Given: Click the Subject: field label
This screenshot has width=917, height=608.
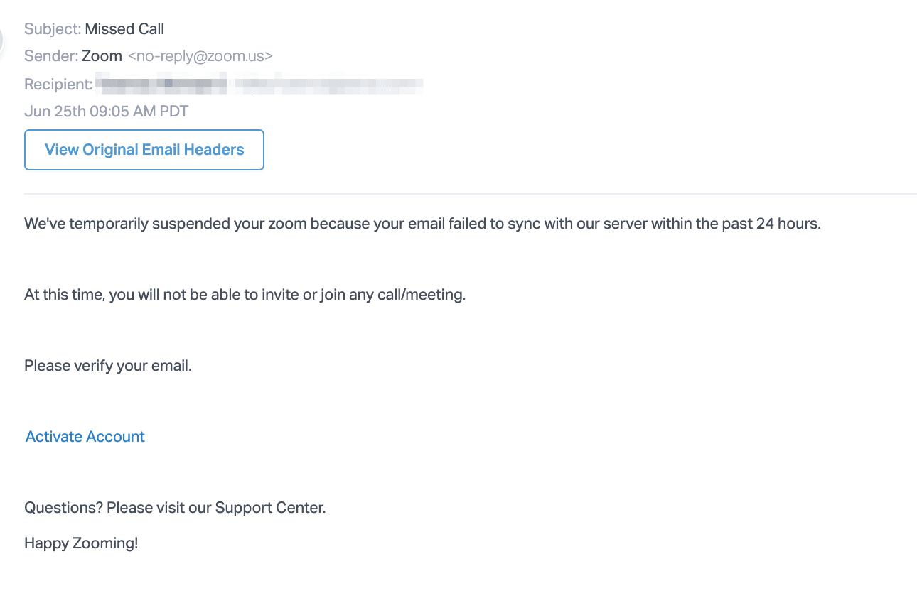Looking at the screenshot, I should pyautogui.click(x=53, y=29).
